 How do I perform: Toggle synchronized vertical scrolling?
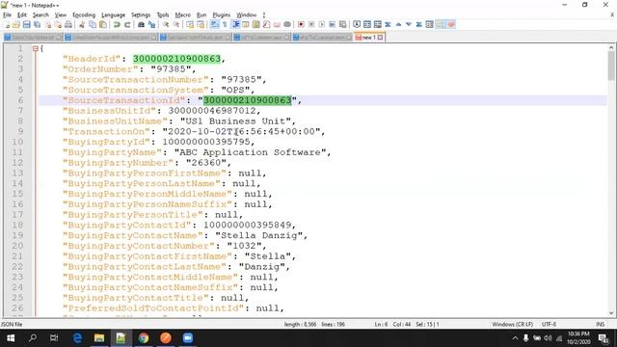pyautogui.click(x=190, y=24)
